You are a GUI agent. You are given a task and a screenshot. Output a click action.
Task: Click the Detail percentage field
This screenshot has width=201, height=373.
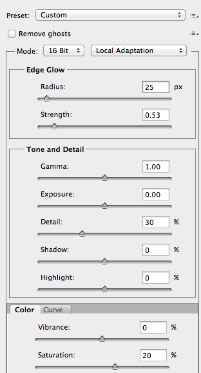click(156, 222)
